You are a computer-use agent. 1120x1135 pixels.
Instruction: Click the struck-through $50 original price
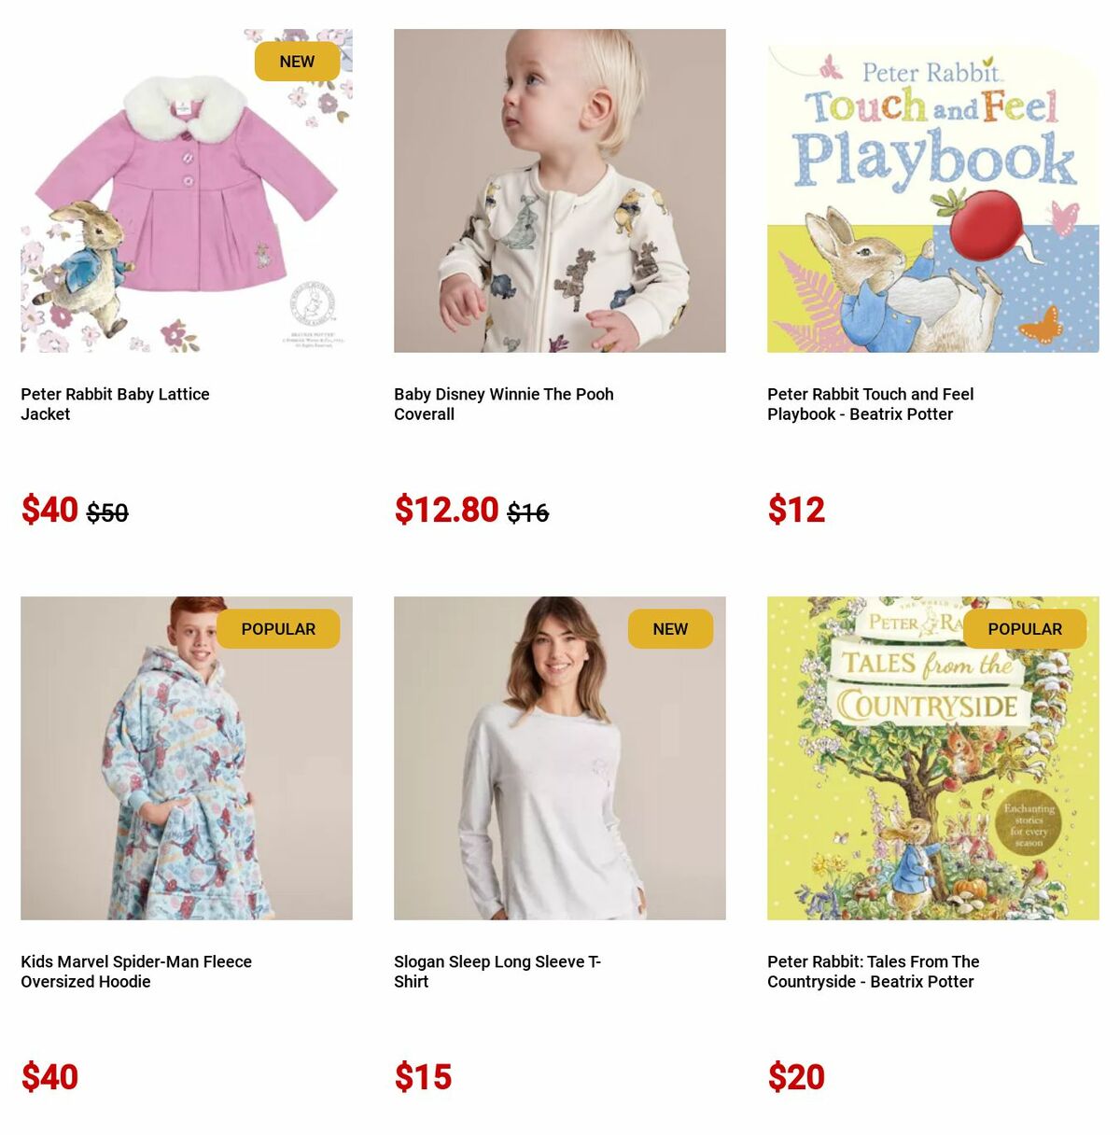pyautogui.click(x=107, y=512)
